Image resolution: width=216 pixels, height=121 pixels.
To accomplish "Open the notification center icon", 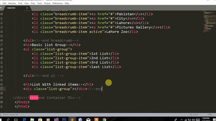I will [214, 120].
